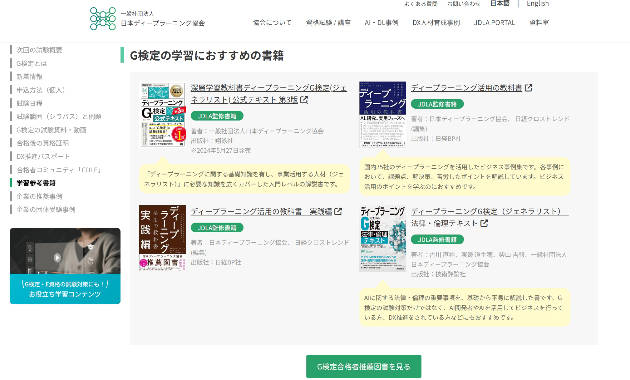The width and height of the screenshot is (630, 380).
Task: Click the 国内35社のディープラーニング description bubble
Action: [465, 177]
